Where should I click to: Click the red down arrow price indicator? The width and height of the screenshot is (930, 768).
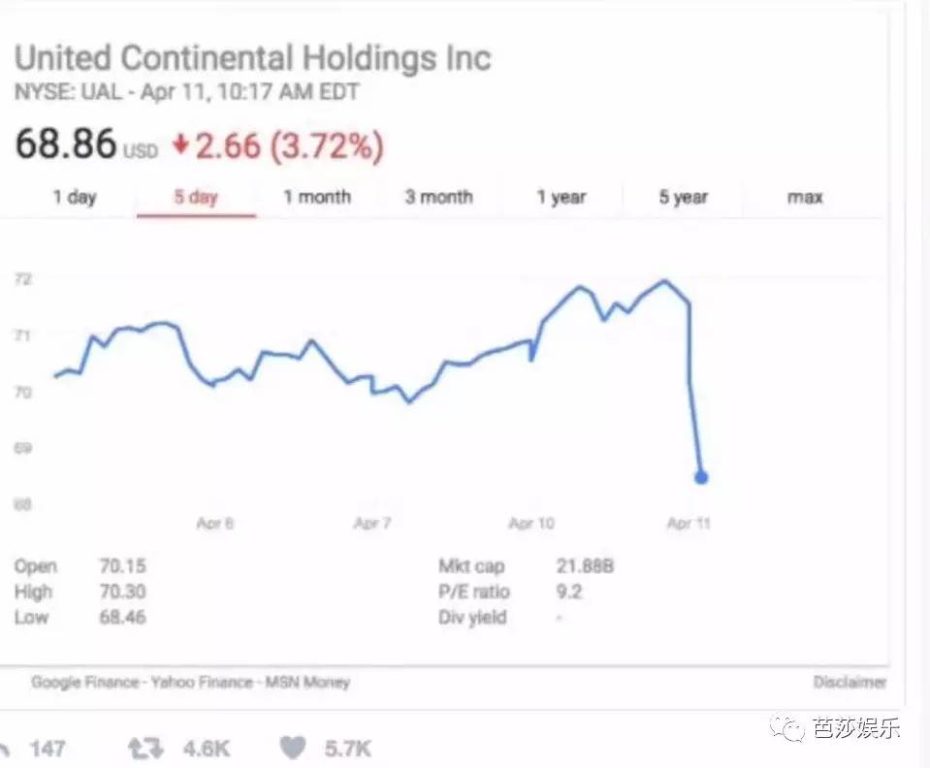tap(179, 145)
